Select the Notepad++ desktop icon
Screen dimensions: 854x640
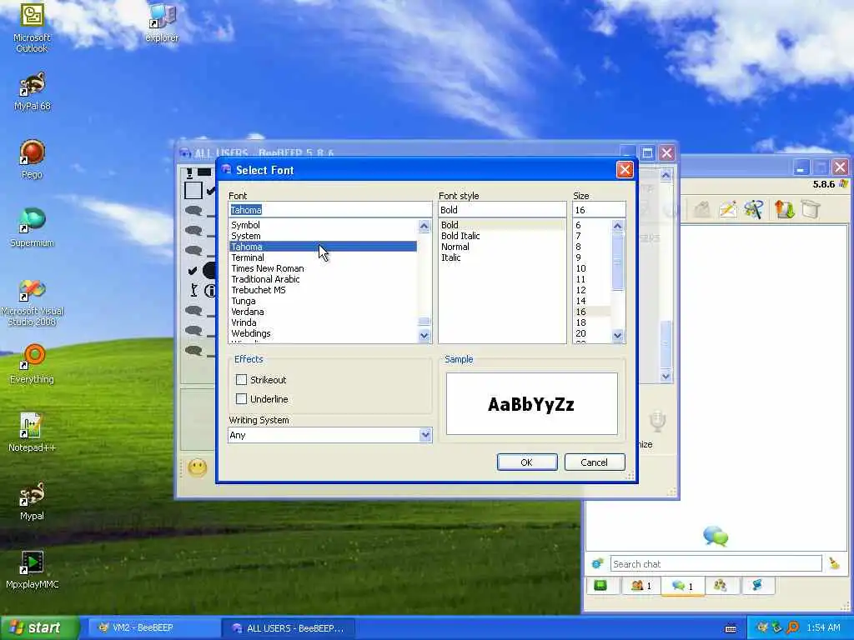point(32,432)
